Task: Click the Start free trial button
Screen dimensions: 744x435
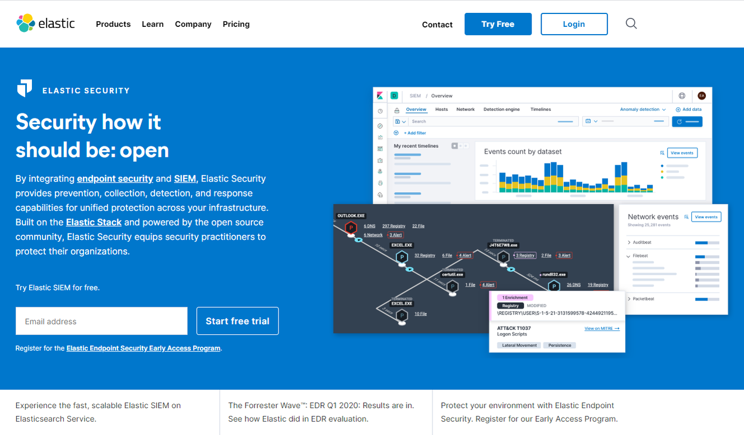Action: [x=238, y=321]
